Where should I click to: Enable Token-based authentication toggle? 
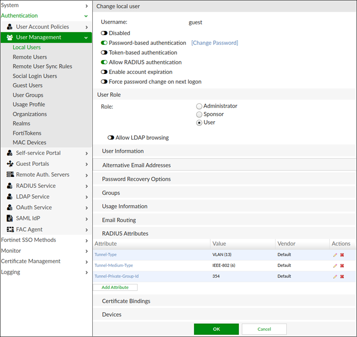point(104,53)
